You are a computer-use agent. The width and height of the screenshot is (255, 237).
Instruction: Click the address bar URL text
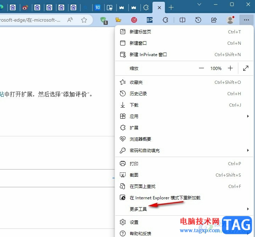[x=30, y=20]
